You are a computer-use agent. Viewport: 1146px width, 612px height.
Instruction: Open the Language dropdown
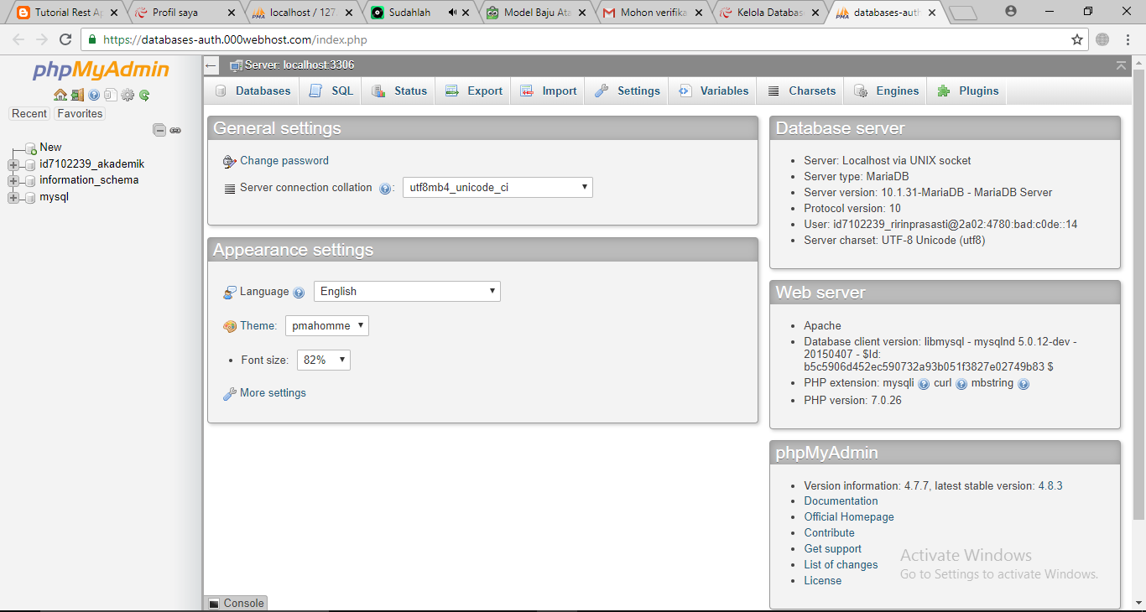(x=406, y=291)
